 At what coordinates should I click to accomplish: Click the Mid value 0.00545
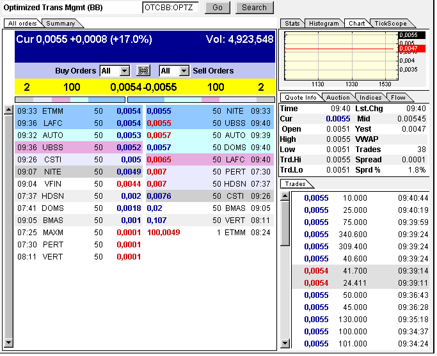(x=411, y=119)
